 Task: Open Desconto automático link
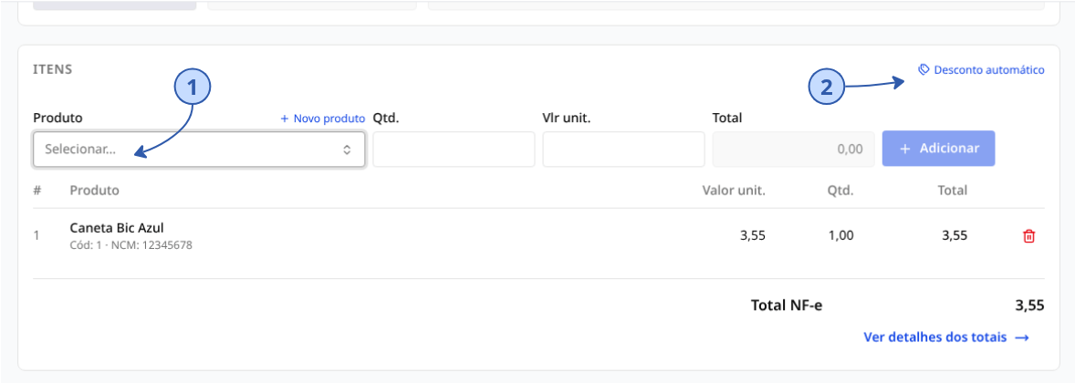point(982,70)
